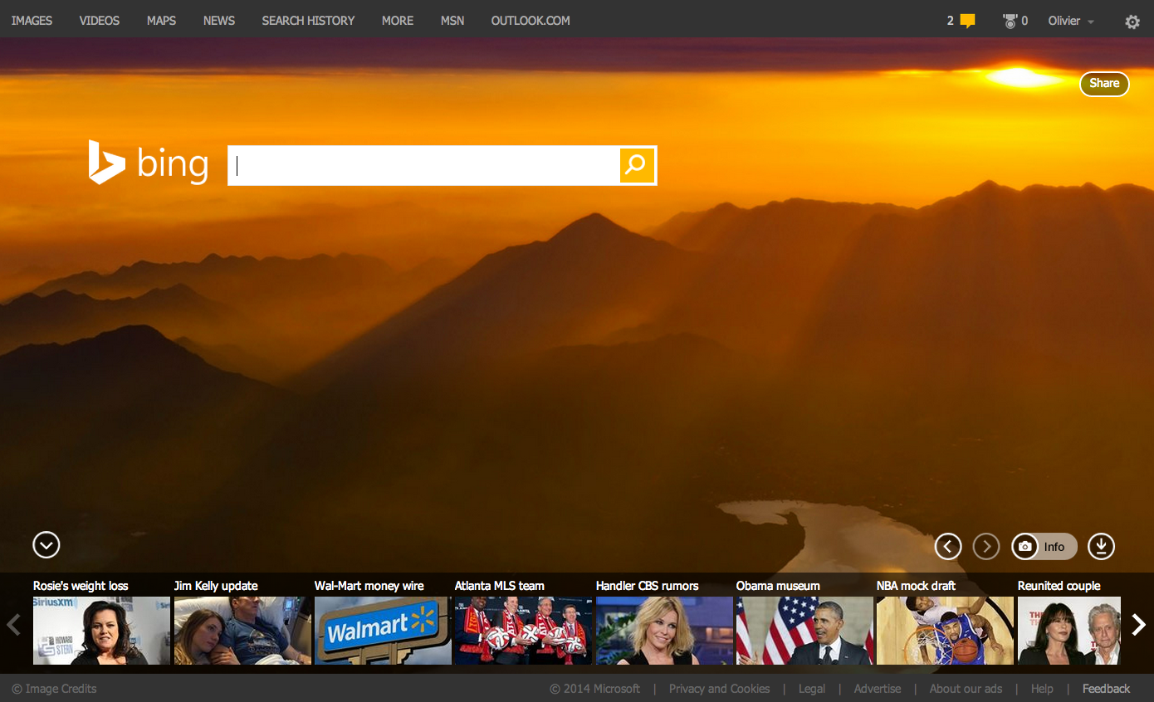
Task: Go to the MAPS tab
Action: [x=161, y=21]
